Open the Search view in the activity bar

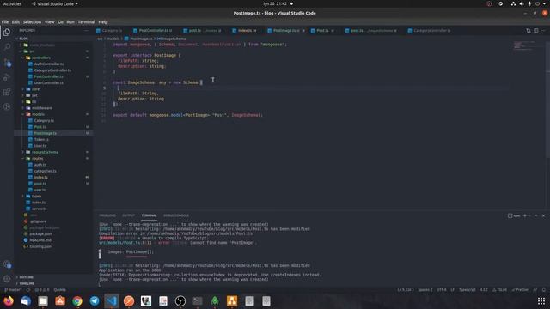point(7,47)
